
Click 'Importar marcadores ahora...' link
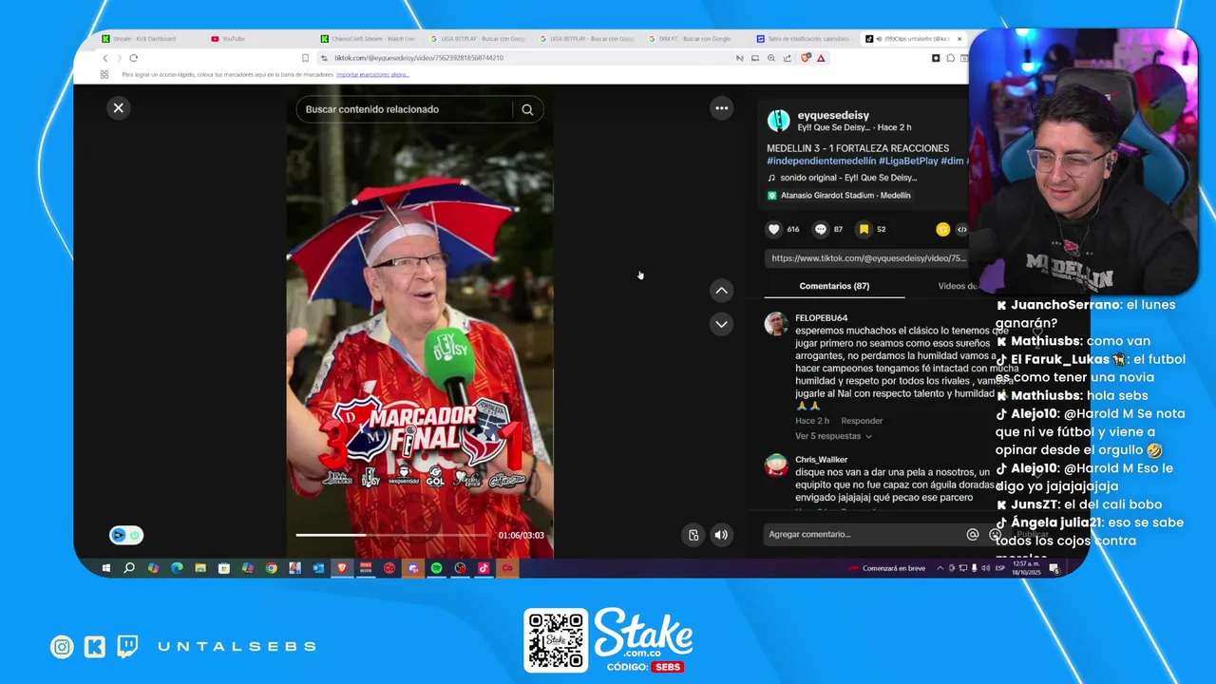tap(372, 74)
